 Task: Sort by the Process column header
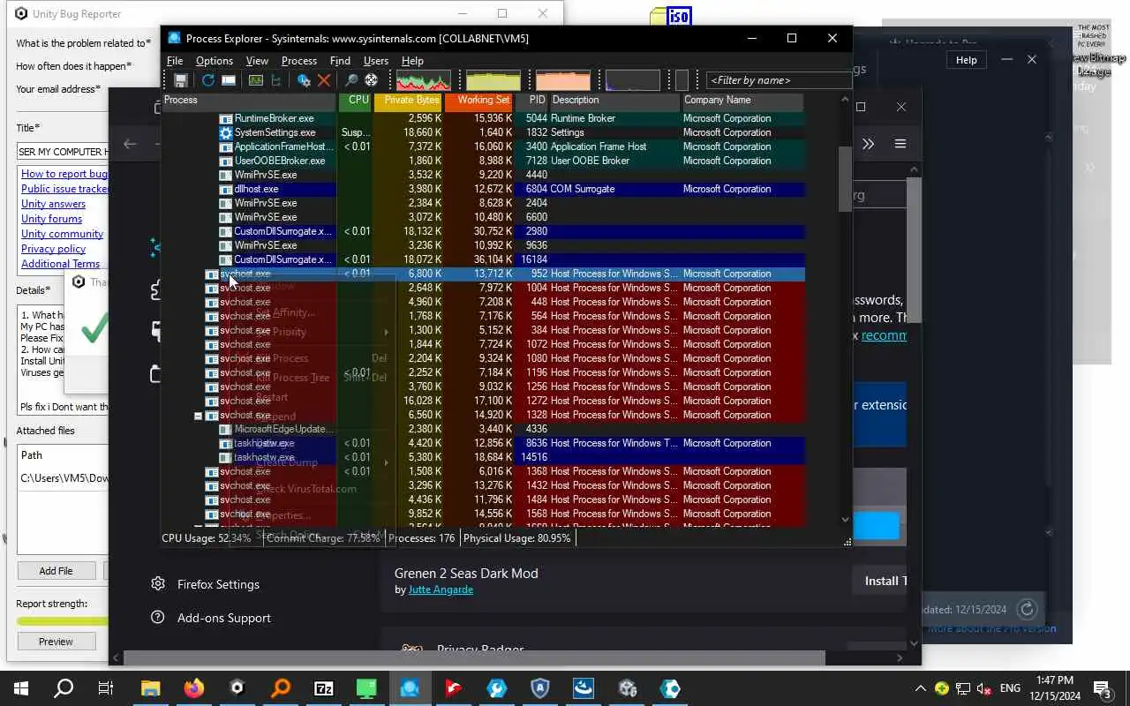(x=249, y=101)
